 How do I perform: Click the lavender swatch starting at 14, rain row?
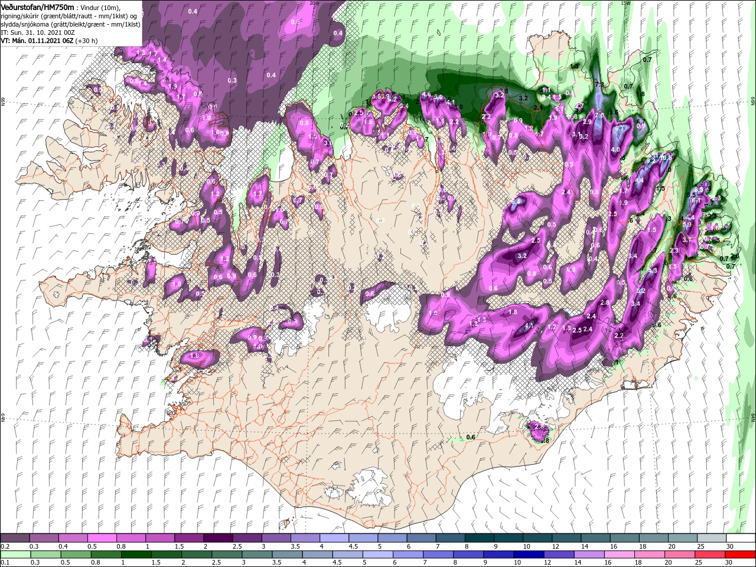[589, 555]
